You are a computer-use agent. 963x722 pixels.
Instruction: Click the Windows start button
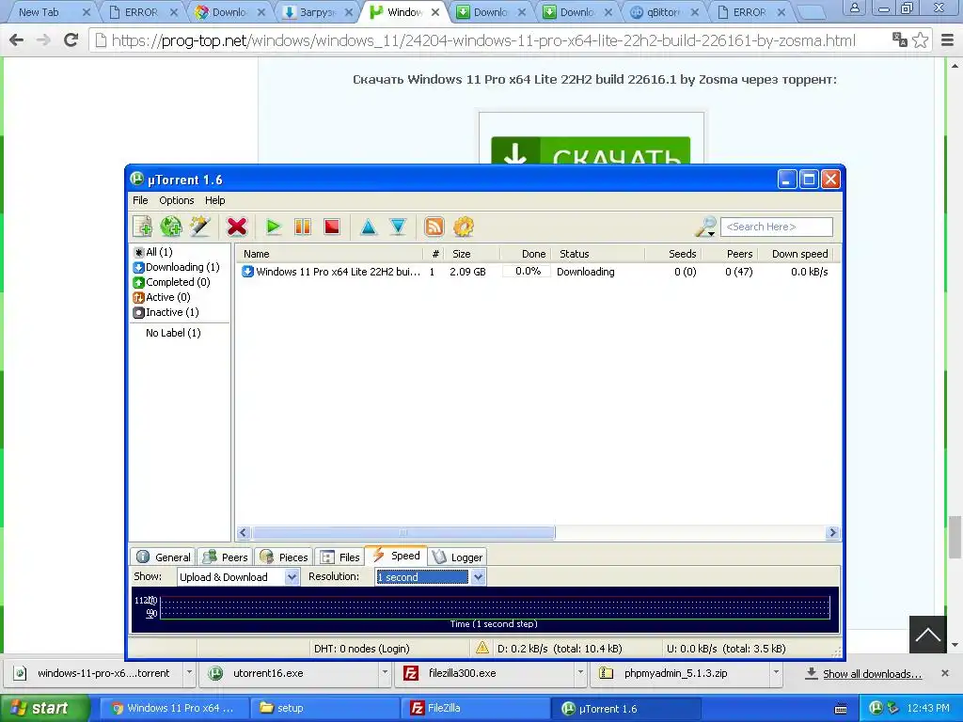44,708
